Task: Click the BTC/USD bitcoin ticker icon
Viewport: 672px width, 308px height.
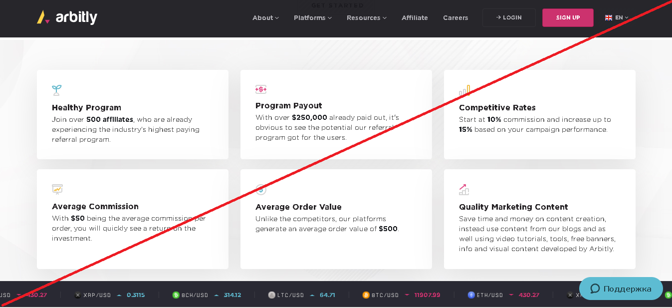Action: (366, 295)
